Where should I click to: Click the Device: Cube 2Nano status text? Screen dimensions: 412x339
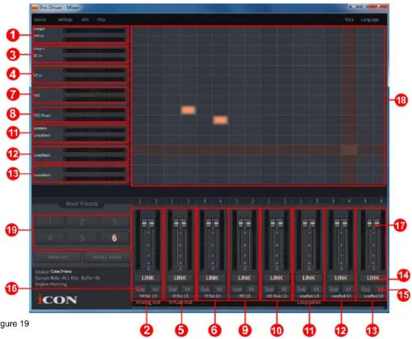click(x=53, y=271)
